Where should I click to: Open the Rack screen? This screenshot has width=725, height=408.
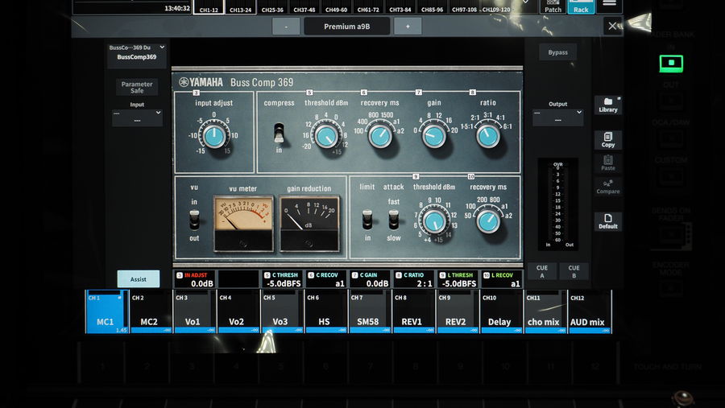tap(581, 7)
